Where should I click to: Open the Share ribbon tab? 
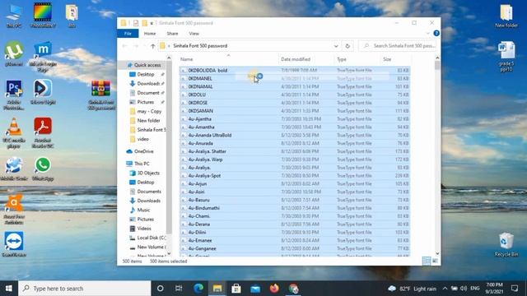pos(172,34)
